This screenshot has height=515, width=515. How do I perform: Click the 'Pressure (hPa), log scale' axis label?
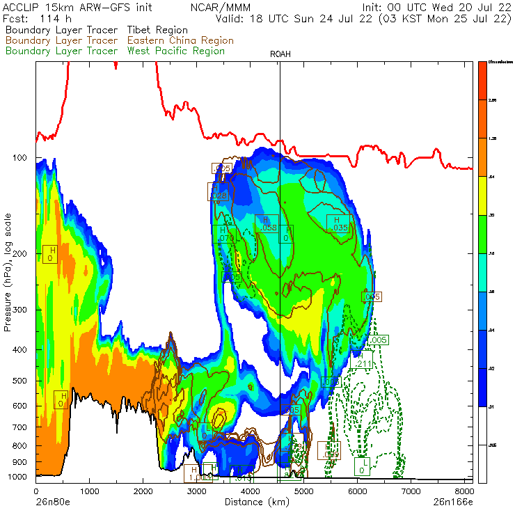pyautogui.click(x=8, y=272)
